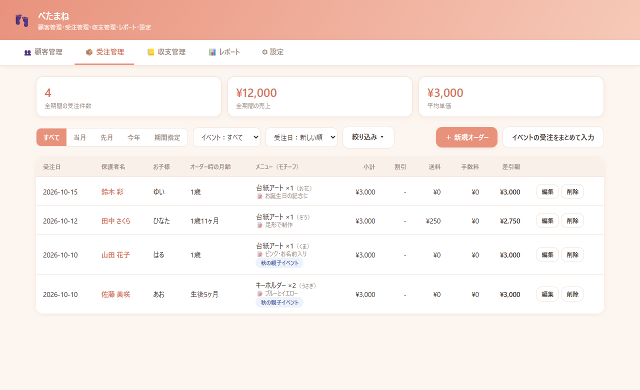Click the 収支管理 notebook icon
Image resolution: width=640 pixels, height=390 pixels.
pos(151,52)
